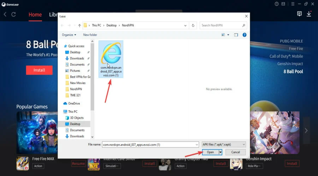Open GameLoop messages icon at top right
318x176 pixels.
click(299, 14)
